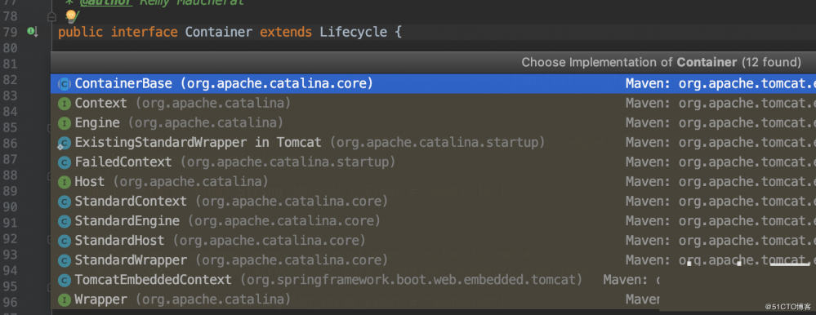Viewport: 816px width, 315px height.
Task: Click the TomcatEmbeddedContext class icon
Action: click(64, 280)
